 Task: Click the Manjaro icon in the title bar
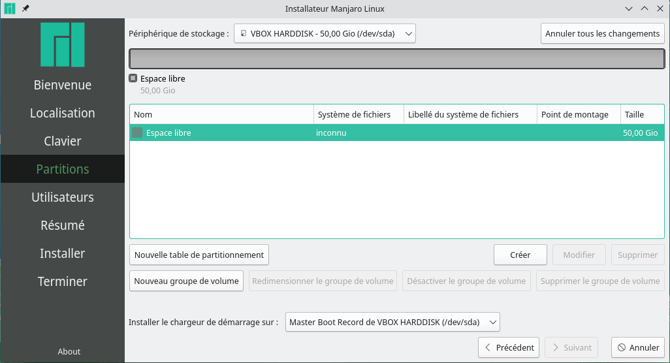[x=9, y=8]
